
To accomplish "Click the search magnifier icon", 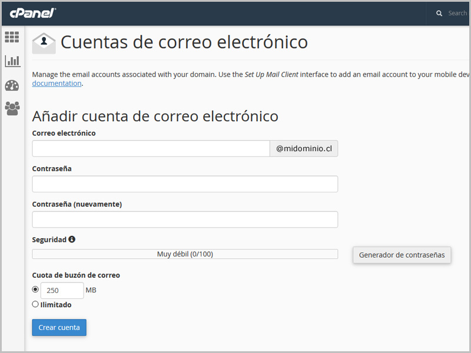I will coord(439,13).
